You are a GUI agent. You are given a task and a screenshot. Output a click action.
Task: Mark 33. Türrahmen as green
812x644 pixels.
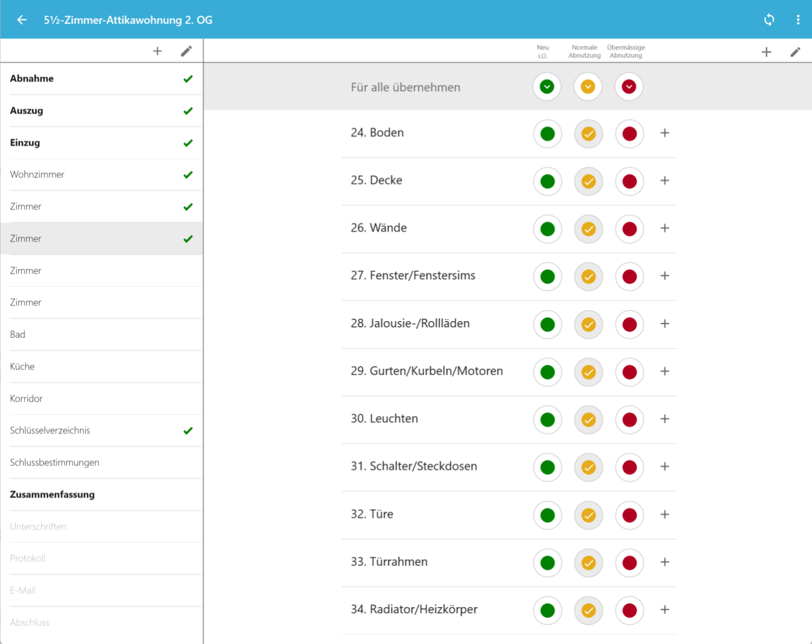(548, 563)
